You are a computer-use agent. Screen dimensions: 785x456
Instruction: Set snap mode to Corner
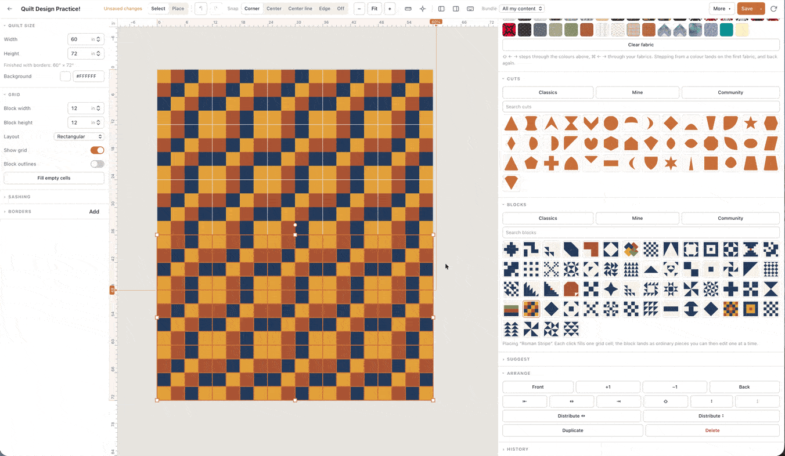pos(252,9)
